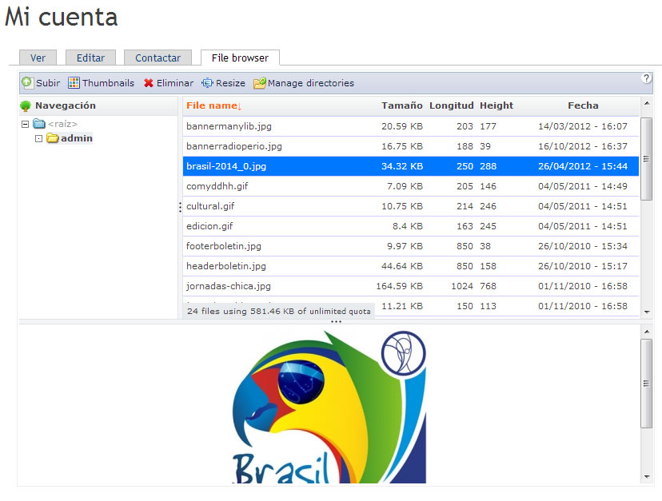Sort by Tamaño column header
Image resolution: width=662 pixels, height=501 pixels.
[x=402, y=105]
